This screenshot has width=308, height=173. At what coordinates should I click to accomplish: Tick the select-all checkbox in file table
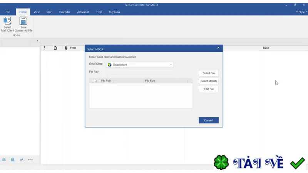pos(95,81)
